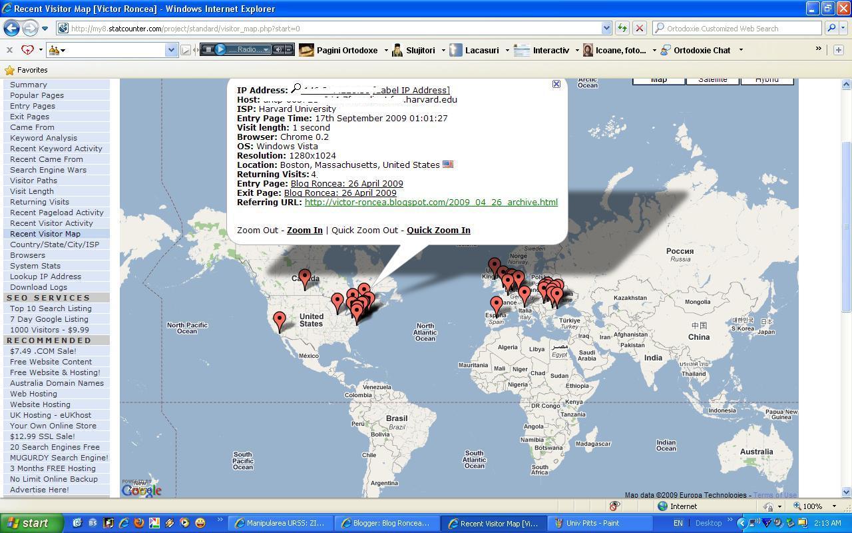Click the Ortodoxie Customized Web Search field

tap(737, 28)
